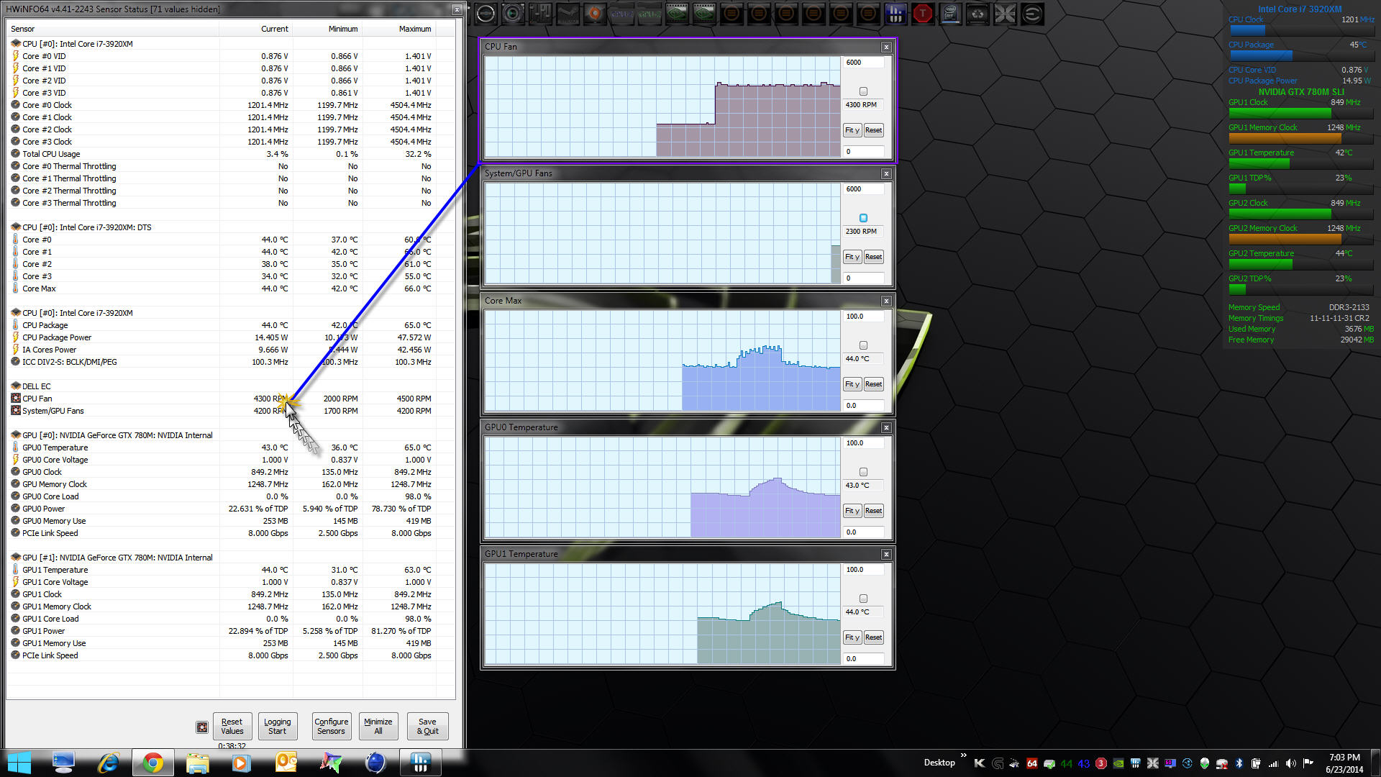Click Fit y on the CPU Fan graph
This screenshot has width=1381, height=777.
[x=852, y=130]
